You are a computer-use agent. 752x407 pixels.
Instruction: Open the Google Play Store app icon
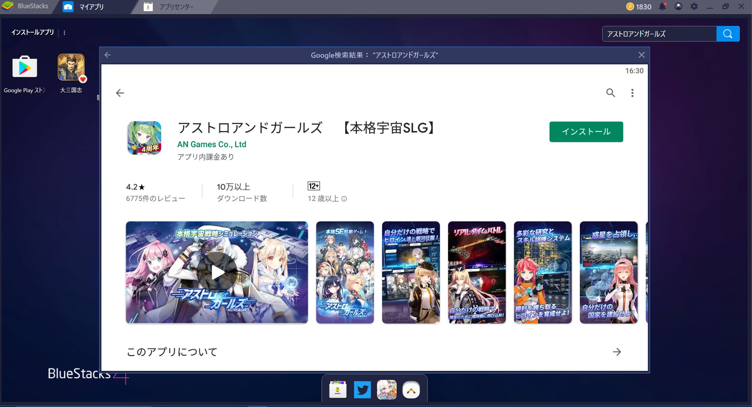coord(25,67)
